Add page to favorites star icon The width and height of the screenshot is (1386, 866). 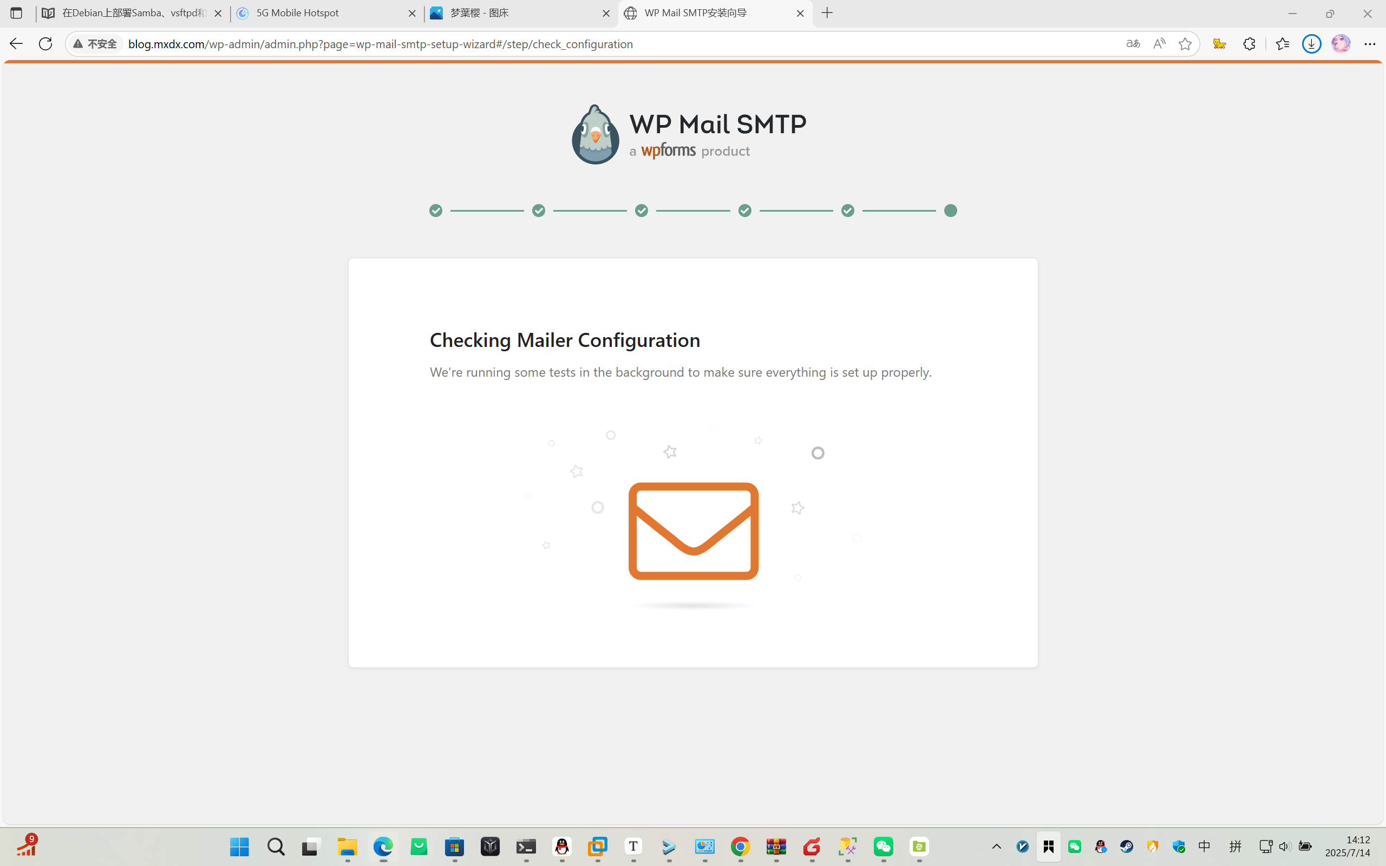(x=1185, y=43)
